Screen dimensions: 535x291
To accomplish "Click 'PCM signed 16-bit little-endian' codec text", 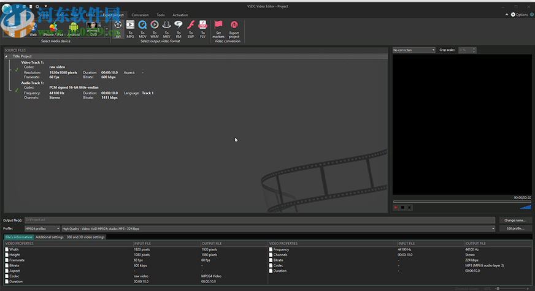I will point(74,88).
